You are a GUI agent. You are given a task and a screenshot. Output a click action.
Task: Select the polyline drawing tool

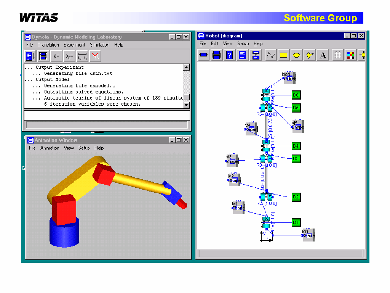coord(270,55)
